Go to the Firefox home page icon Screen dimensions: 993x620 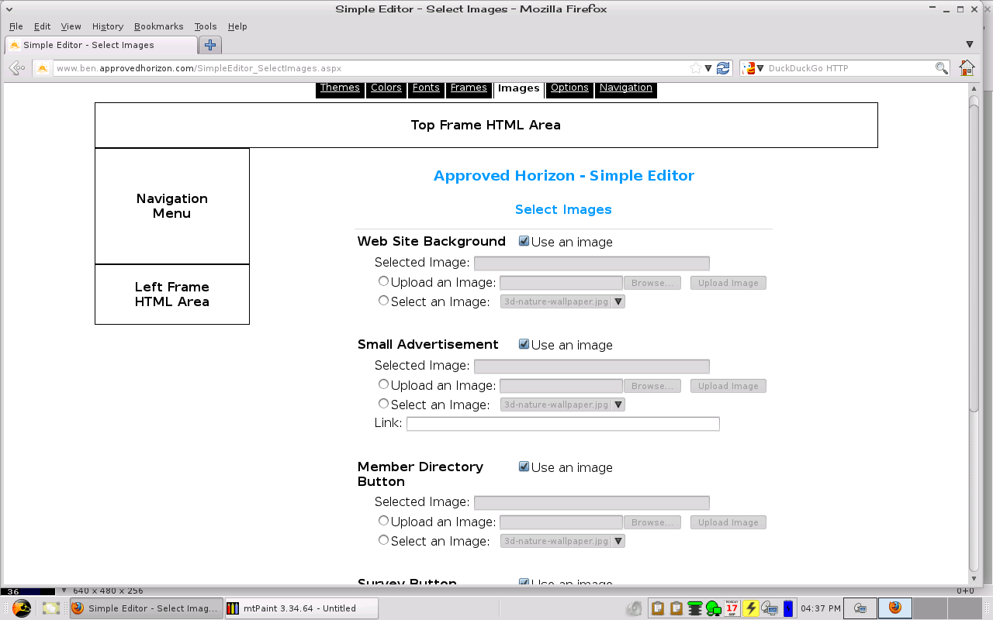pos(967,68)
